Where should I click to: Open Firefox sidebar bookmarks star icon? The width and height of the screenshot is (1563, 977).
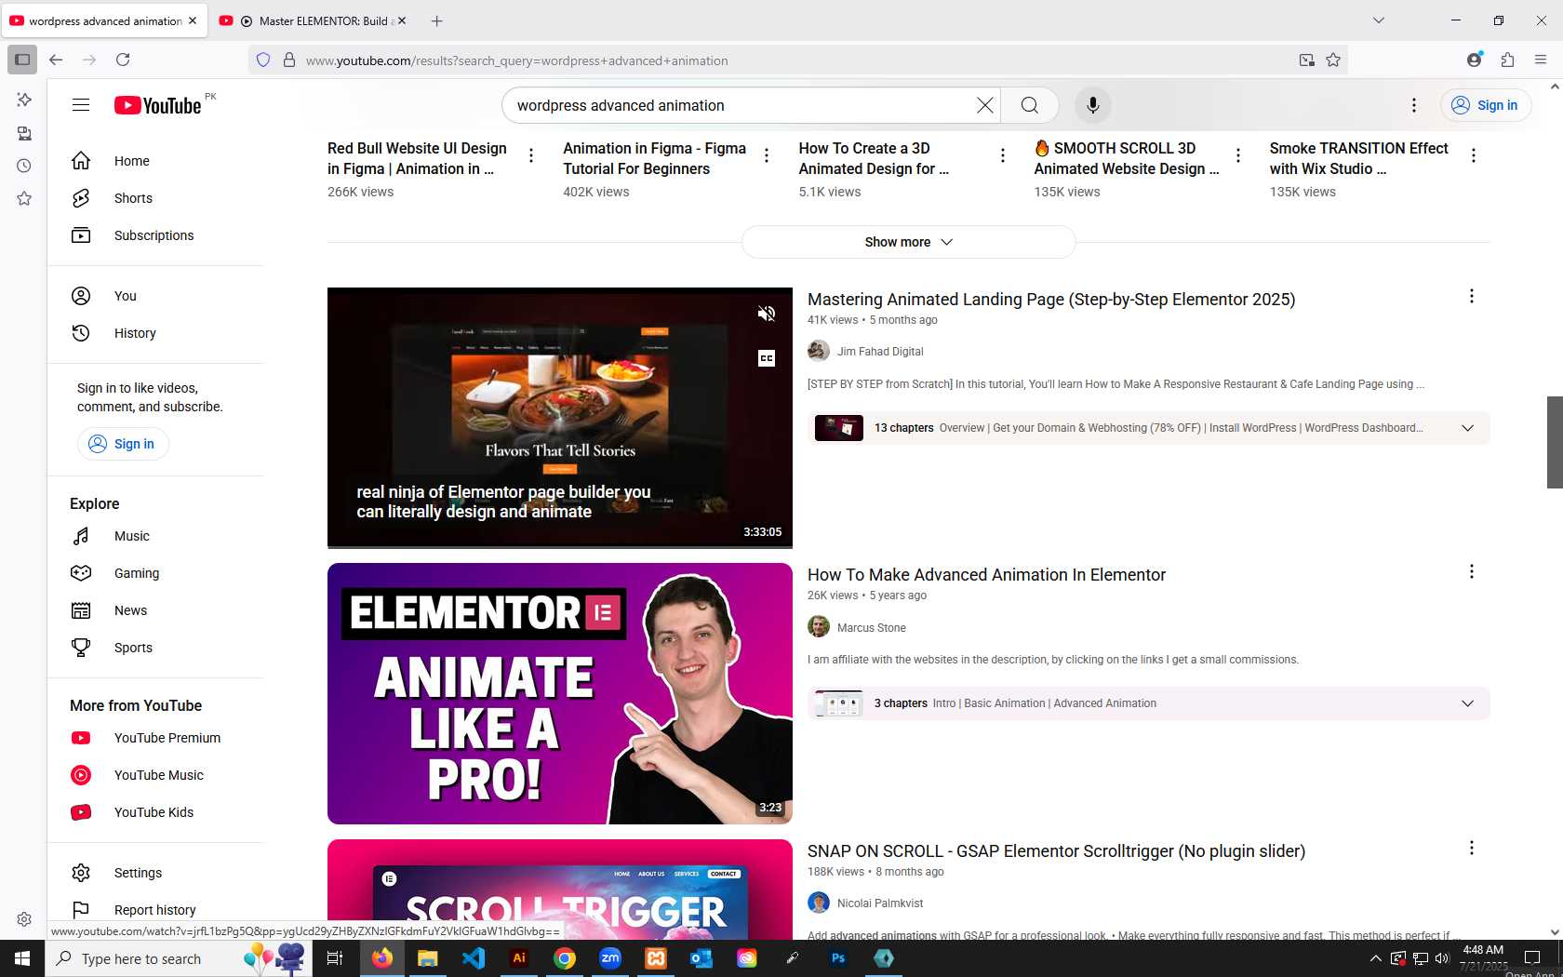(24, 198)
